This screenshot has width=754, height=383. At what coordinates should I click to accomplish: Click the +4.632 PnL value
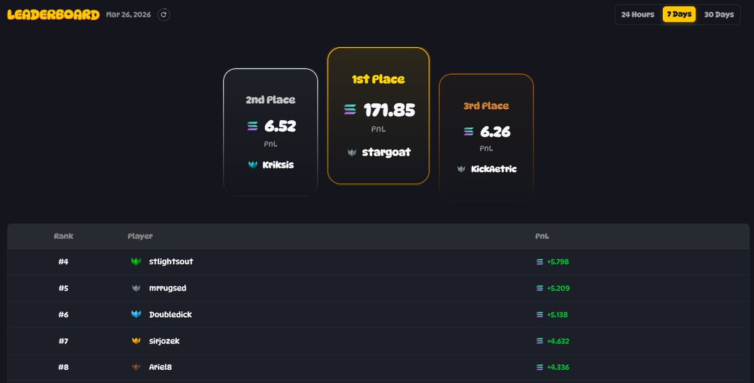558,341
